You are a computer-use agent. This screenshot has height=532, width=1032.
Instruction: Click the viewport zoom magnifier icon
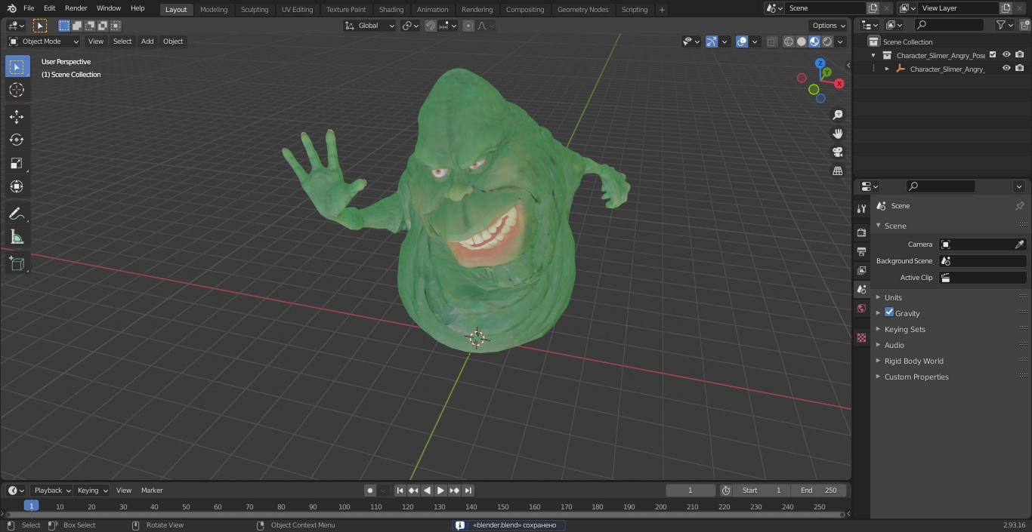click(837, 115)
